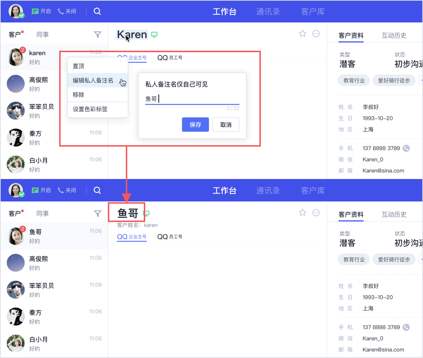This screenshot has height=358, width=423.
Task: Toggle 关闭 phone status in lower header
Action: point(67,190)
